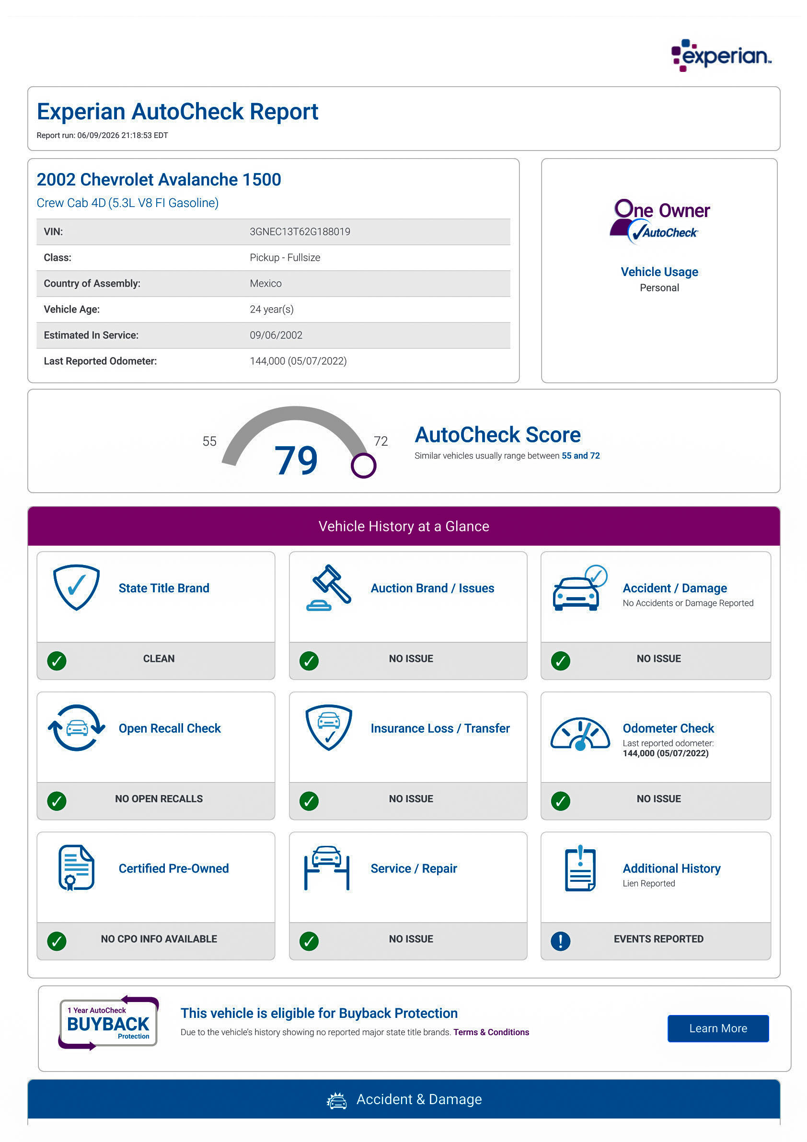Click the 'CLEAN' status label
Screen dimensions: 807x1142
(159, 658)
